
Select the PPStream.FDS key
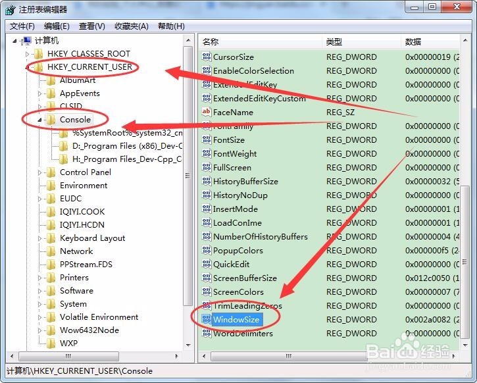click(x=86, y=265)
